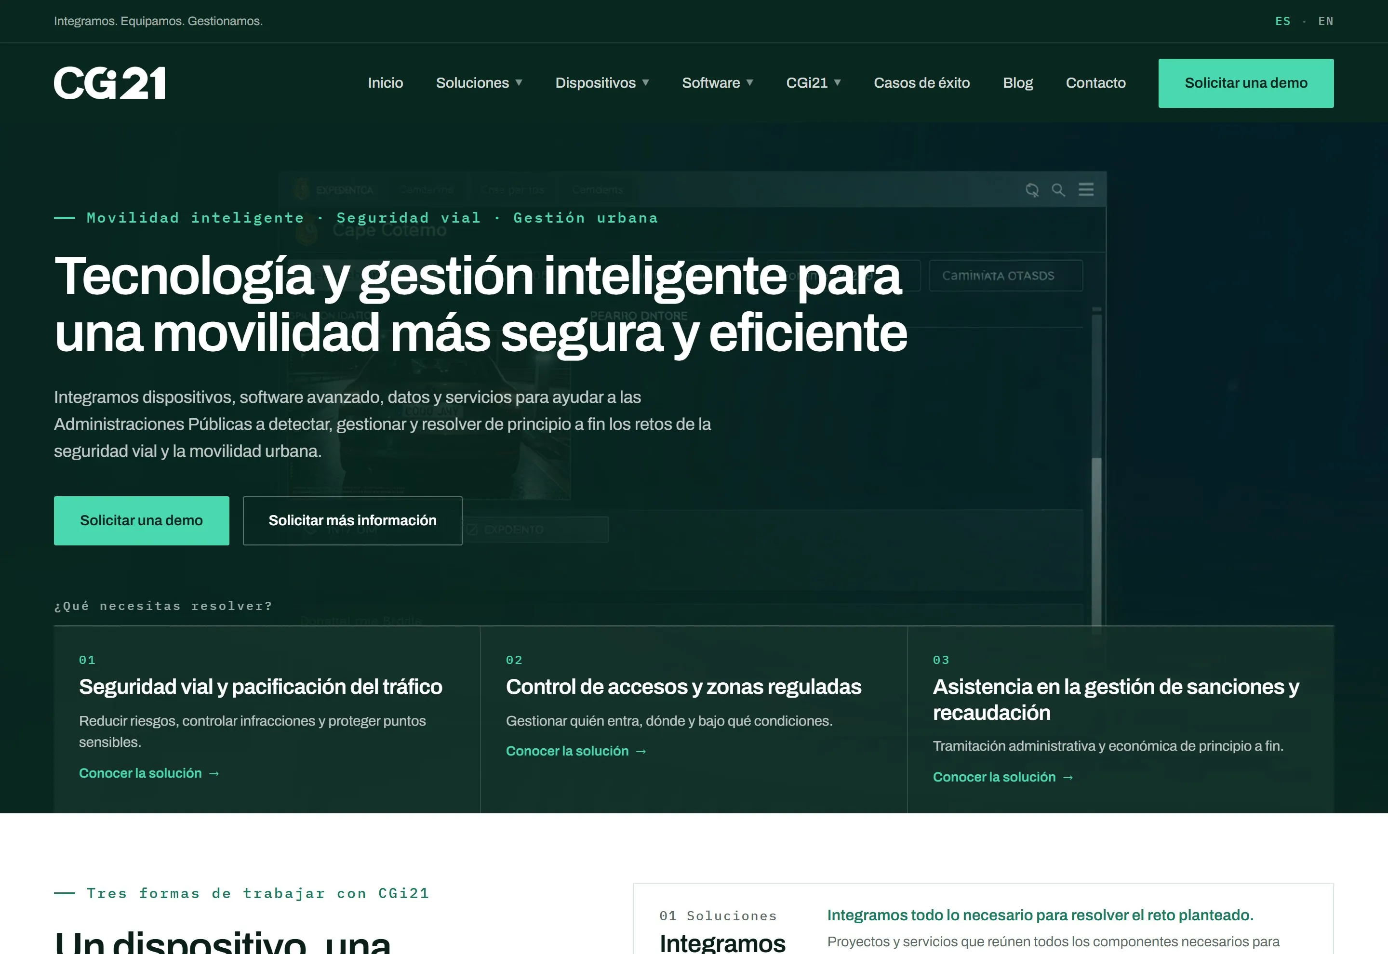
Task: Follow Conocer la solución under Control de accesos
Action: pos(576,751)
